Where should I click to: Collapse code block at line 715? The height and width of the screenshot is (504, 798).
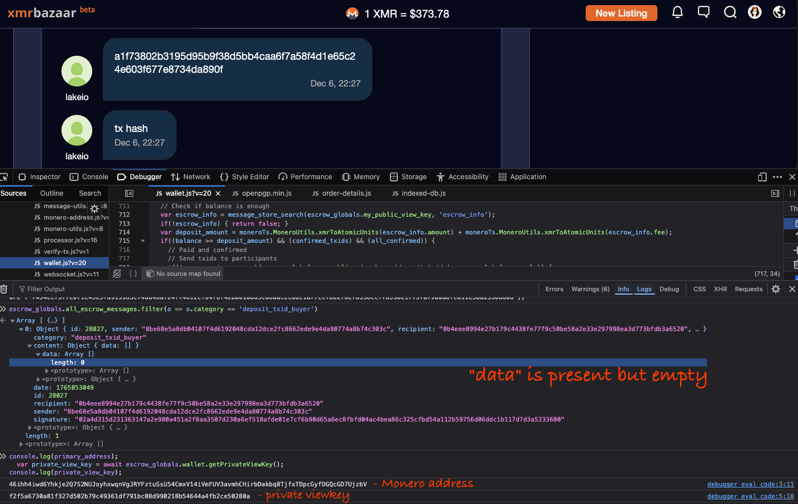click(x=143, y=241)
